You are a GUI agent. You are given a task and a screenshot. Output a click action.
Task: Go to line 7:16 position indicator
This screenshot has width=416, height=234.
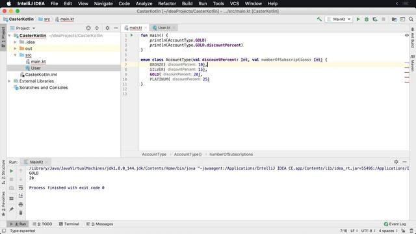343,231
